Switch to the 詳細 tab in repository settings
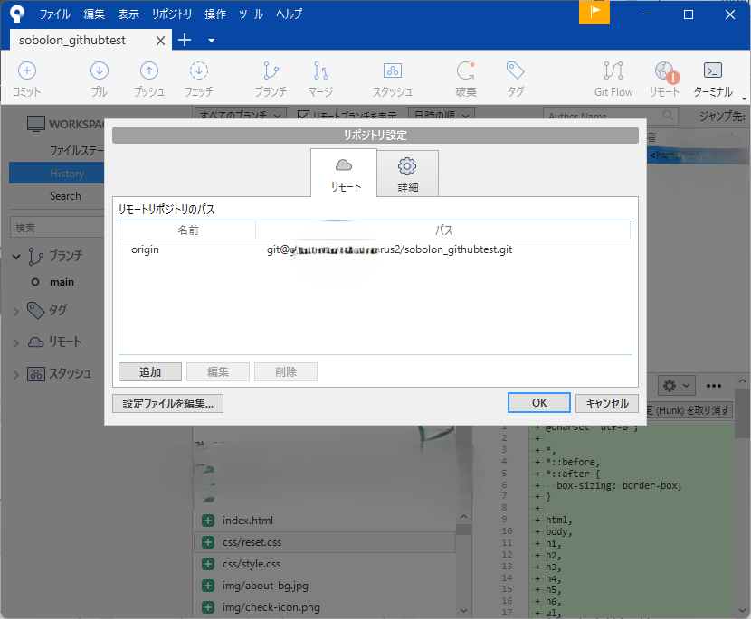751x619 pixels. (x=407, y=174)
